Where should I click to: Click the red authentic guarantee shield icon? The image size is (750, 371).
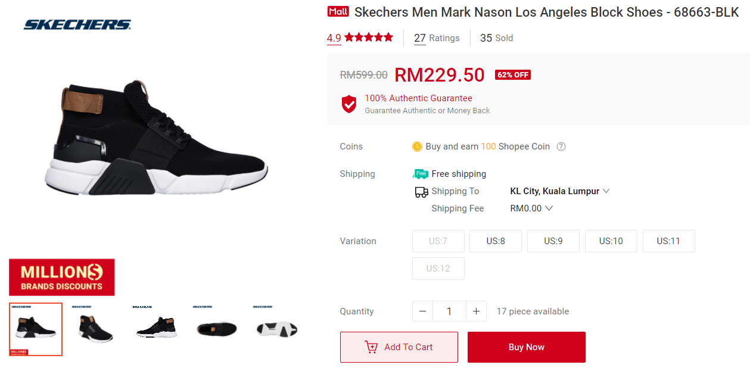point(348,104)
